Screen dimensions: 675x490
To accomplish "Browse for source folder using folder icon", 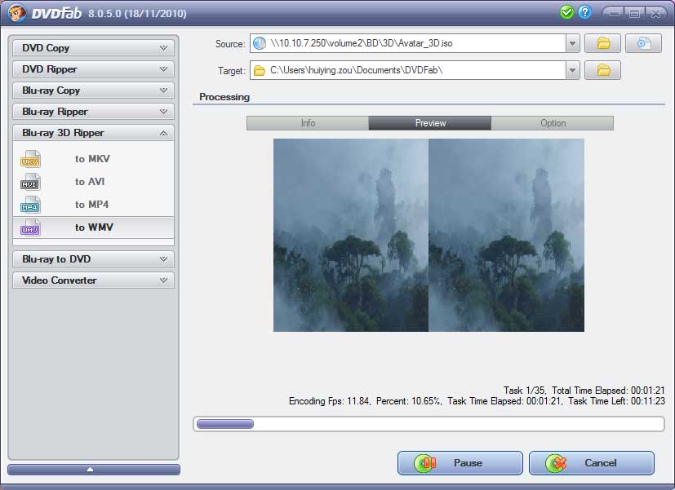I will click(x=602, y=43).
